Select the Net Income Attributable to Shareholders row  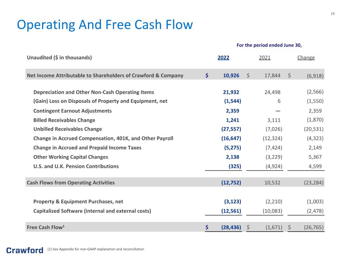click(175, 75)
